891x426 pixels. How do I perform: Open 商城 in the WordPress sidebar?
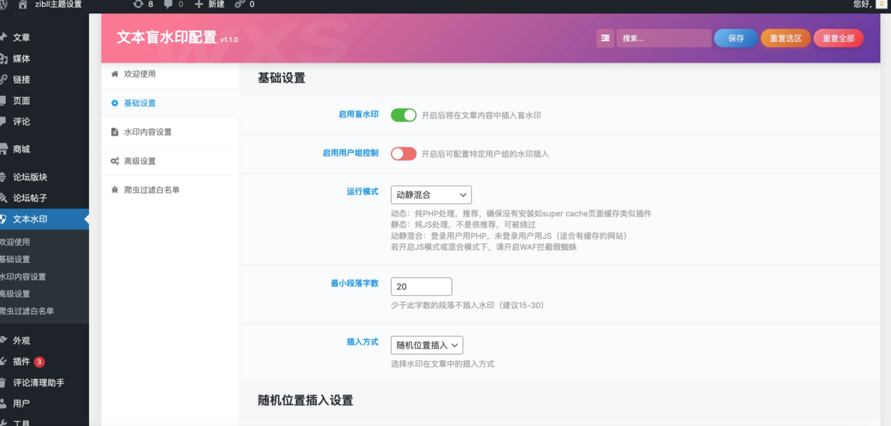[x=22, y=149]
